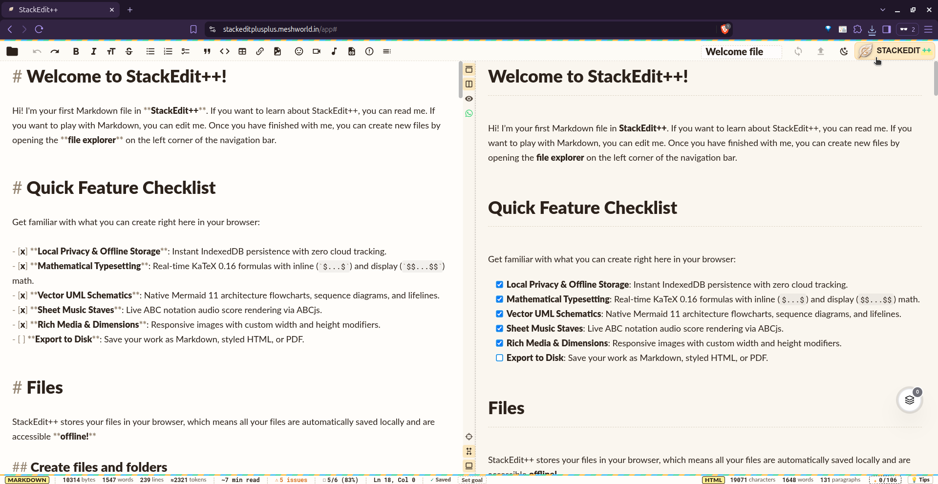Insert an alert admonition with exclamation icon

coord(369,51)
